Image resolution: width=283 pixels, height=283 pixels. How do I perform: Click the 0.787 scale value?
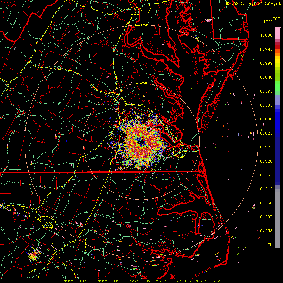click(266, 91)
